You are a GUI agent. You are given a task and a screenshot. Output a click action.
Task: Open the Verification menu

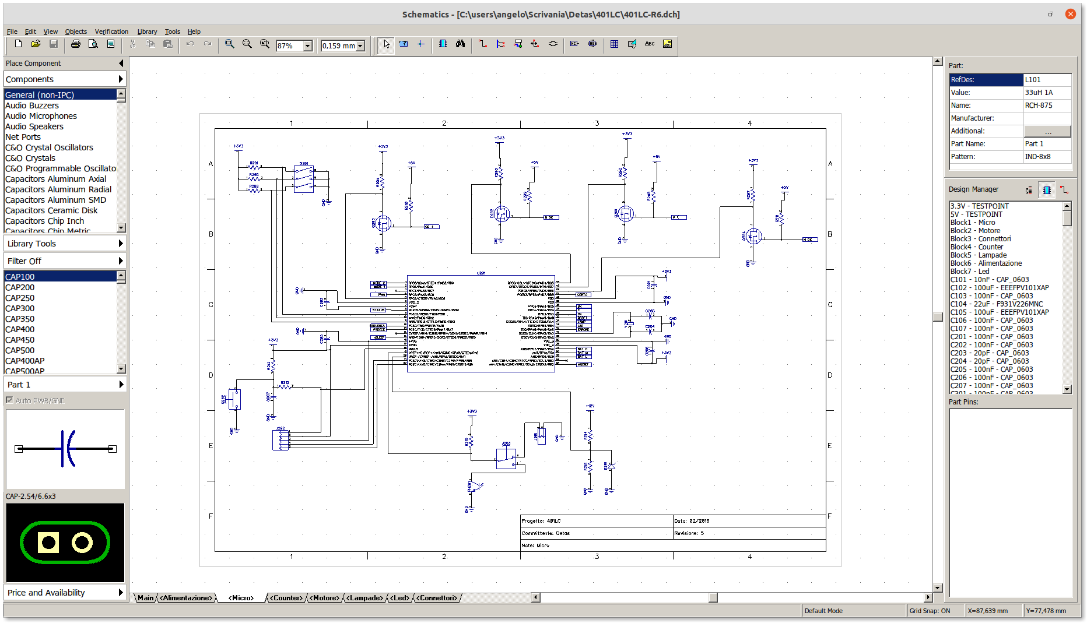[111, 31]
